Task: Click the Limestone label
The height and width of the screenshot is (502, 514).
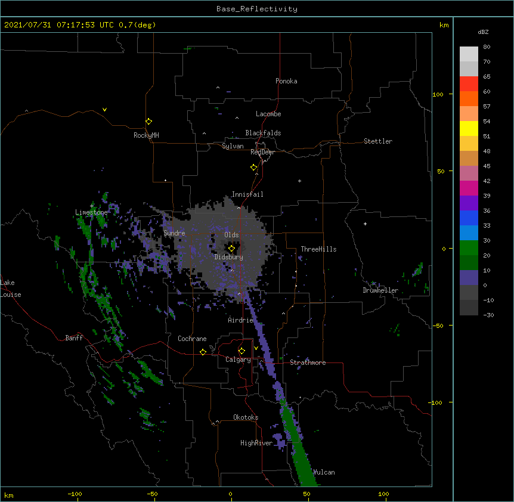Action: pos(91,212)
